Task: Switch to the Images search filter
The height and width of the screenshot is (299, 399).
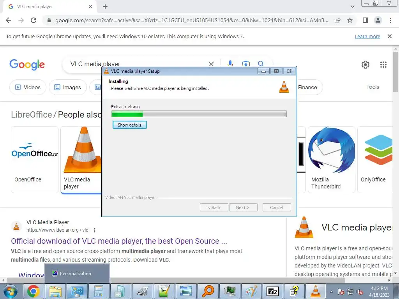Action: (x=68, y=87)
